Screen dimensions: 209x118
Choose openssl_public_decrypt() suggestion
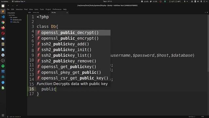tap(73, 33)
